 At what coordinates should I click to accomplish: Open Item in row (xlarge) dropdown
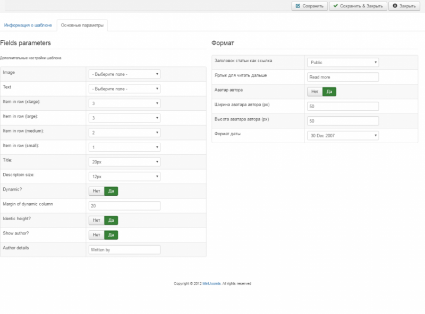pyautogui.click(x=124, y=103)
